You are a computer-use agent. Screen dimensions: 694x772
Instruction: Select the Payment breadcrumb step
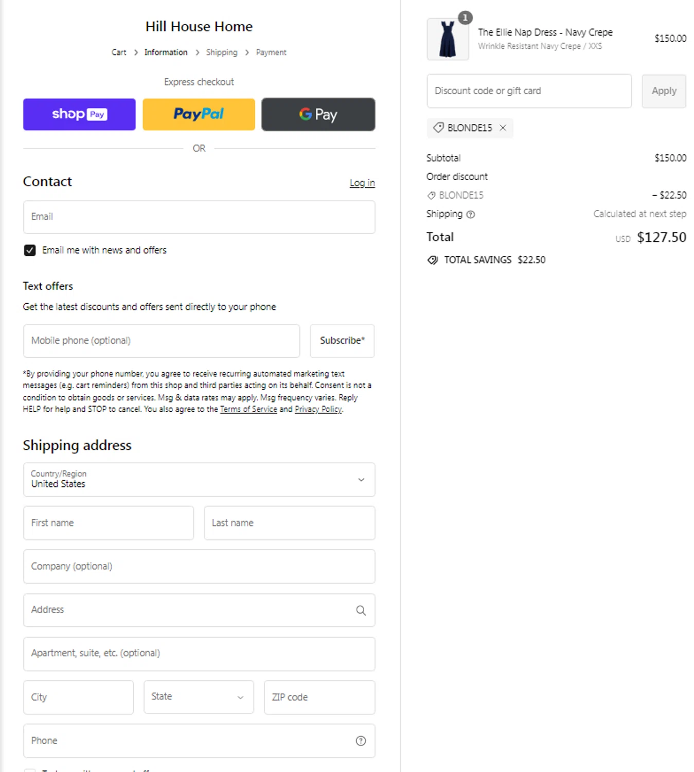point(271,52)
